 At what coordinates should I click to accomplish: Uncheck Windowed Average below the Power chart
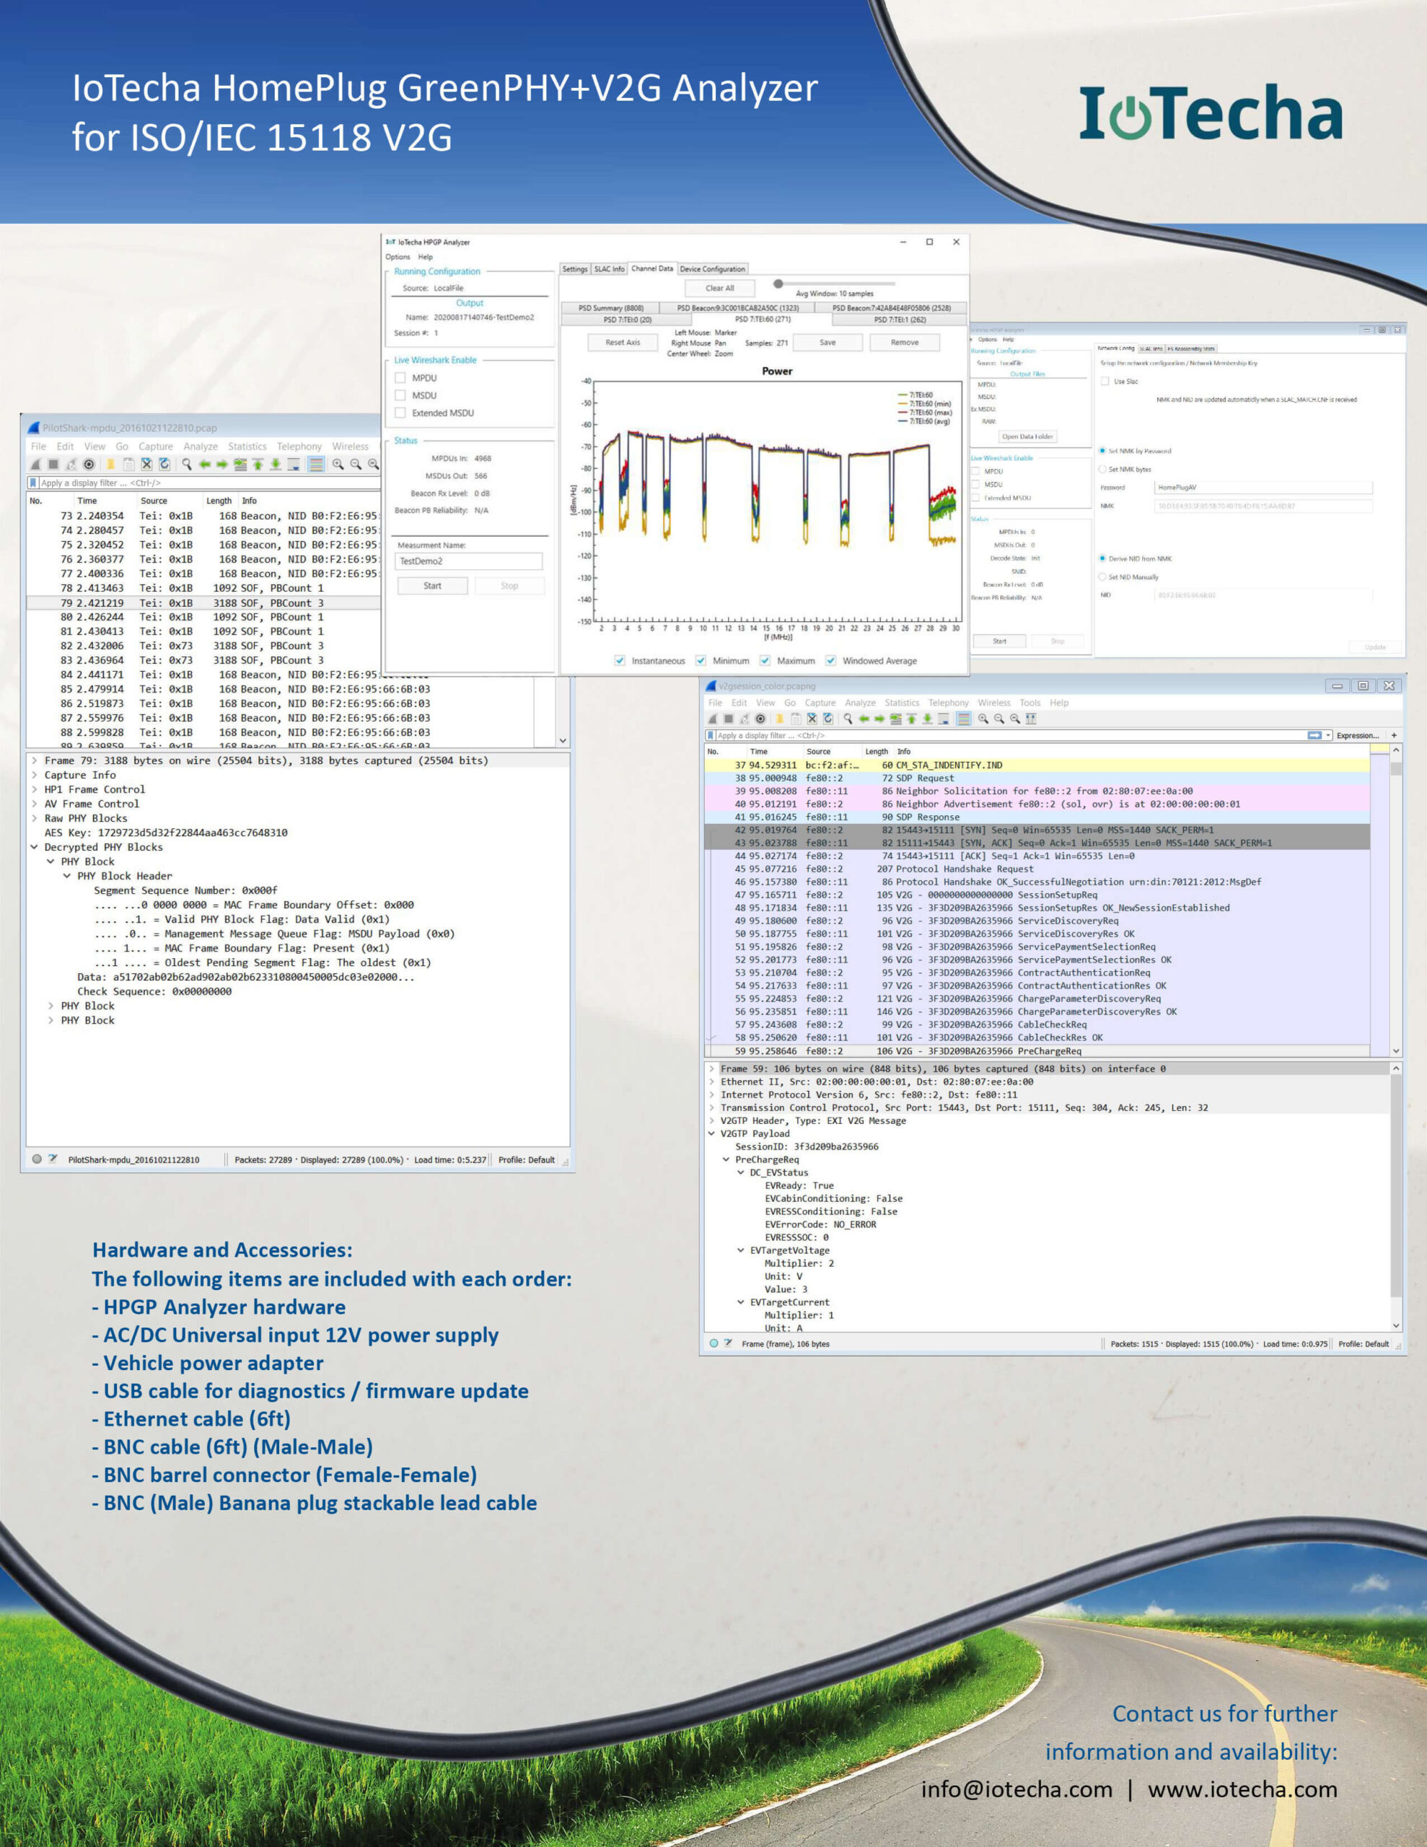pyautogui.click(x=830, y=660)
